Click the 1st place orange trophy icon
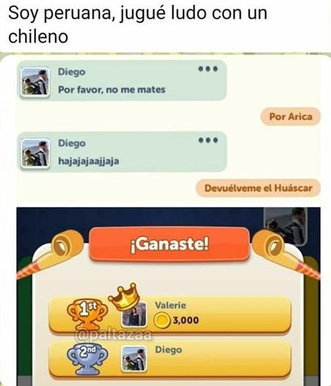Viewport: 331px width, 386px height. pyautogui.click(x=87, y=315)
